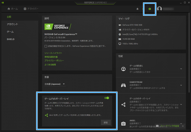
Task: Click the 15.95 GB RAM text
Action: point(129,39)
